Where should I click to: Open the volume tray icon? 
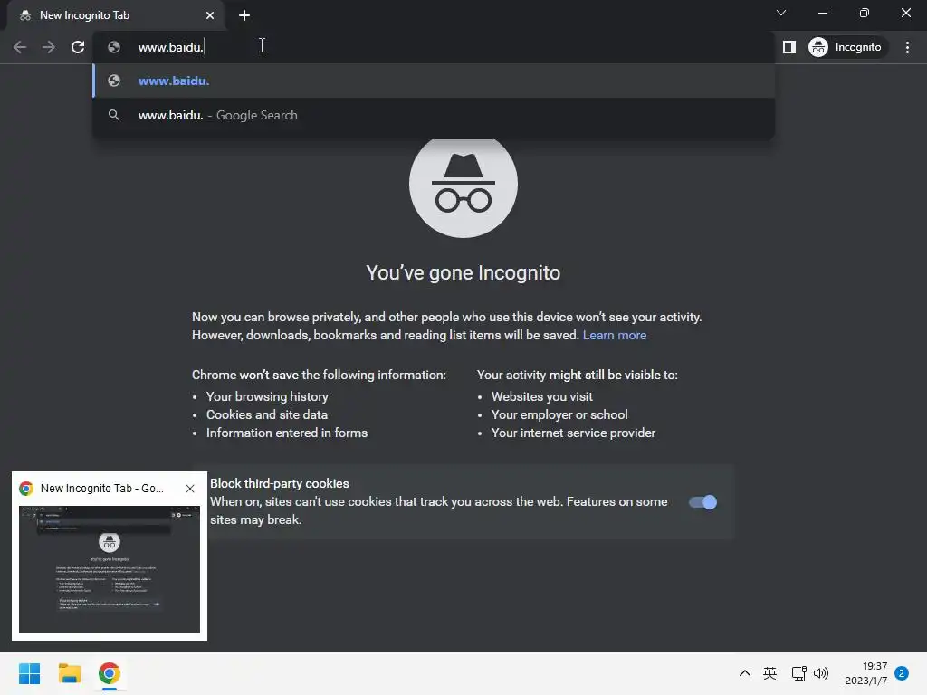pos(821,673)
